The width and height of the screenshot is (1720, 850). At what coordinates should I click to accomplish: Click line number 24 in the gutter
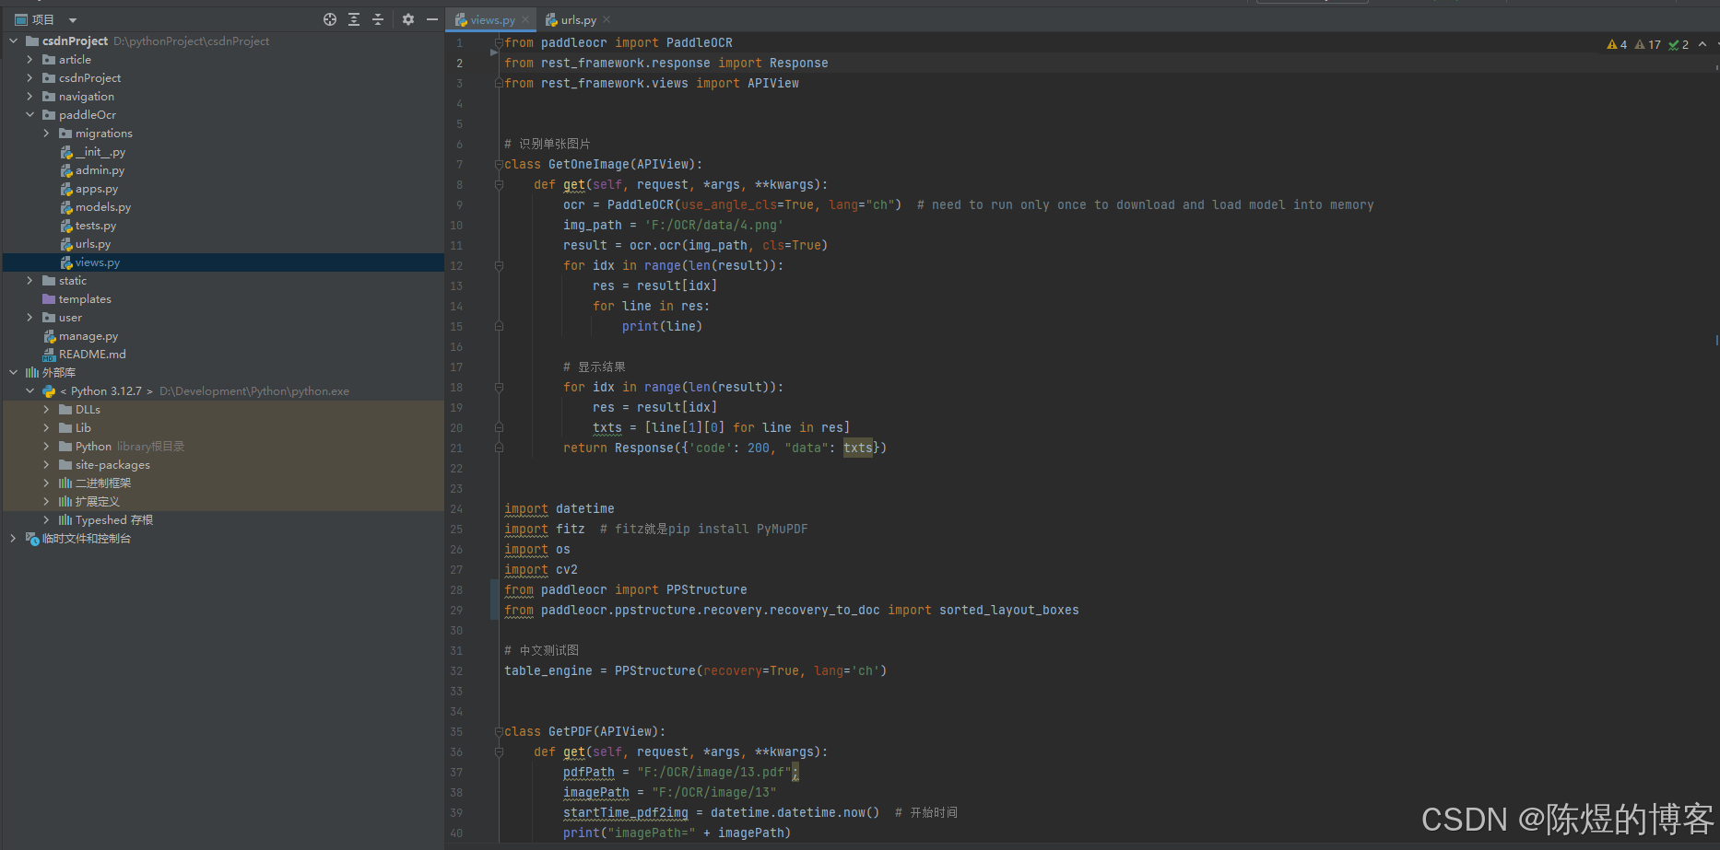point(456,508)
